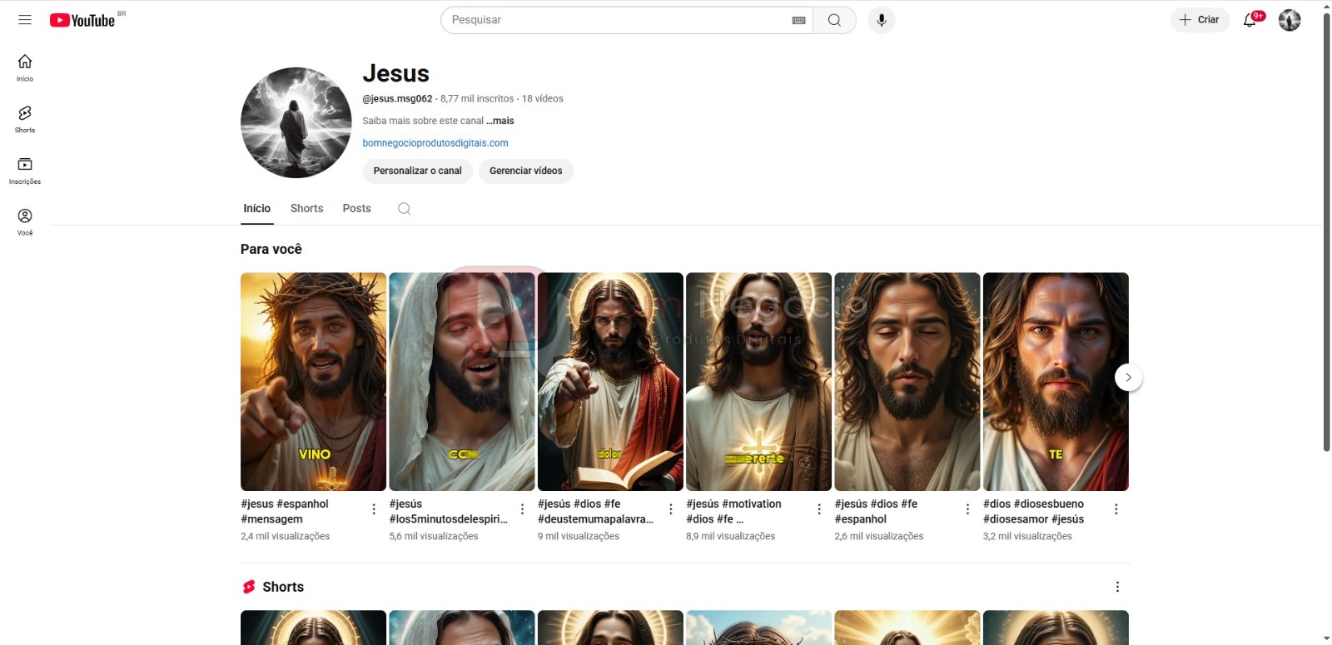Click the '@jesus.msg062' channel handle

tap(397, 99)
